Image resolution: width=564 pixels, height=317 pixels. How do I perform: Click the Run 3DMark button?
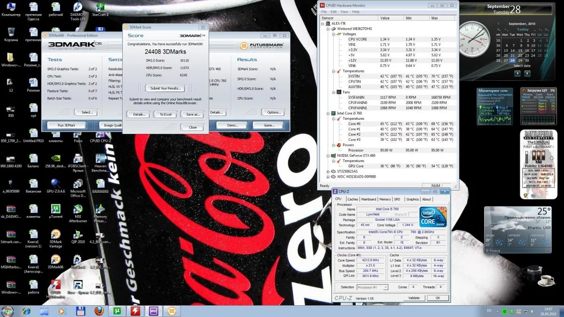[66, 125]
